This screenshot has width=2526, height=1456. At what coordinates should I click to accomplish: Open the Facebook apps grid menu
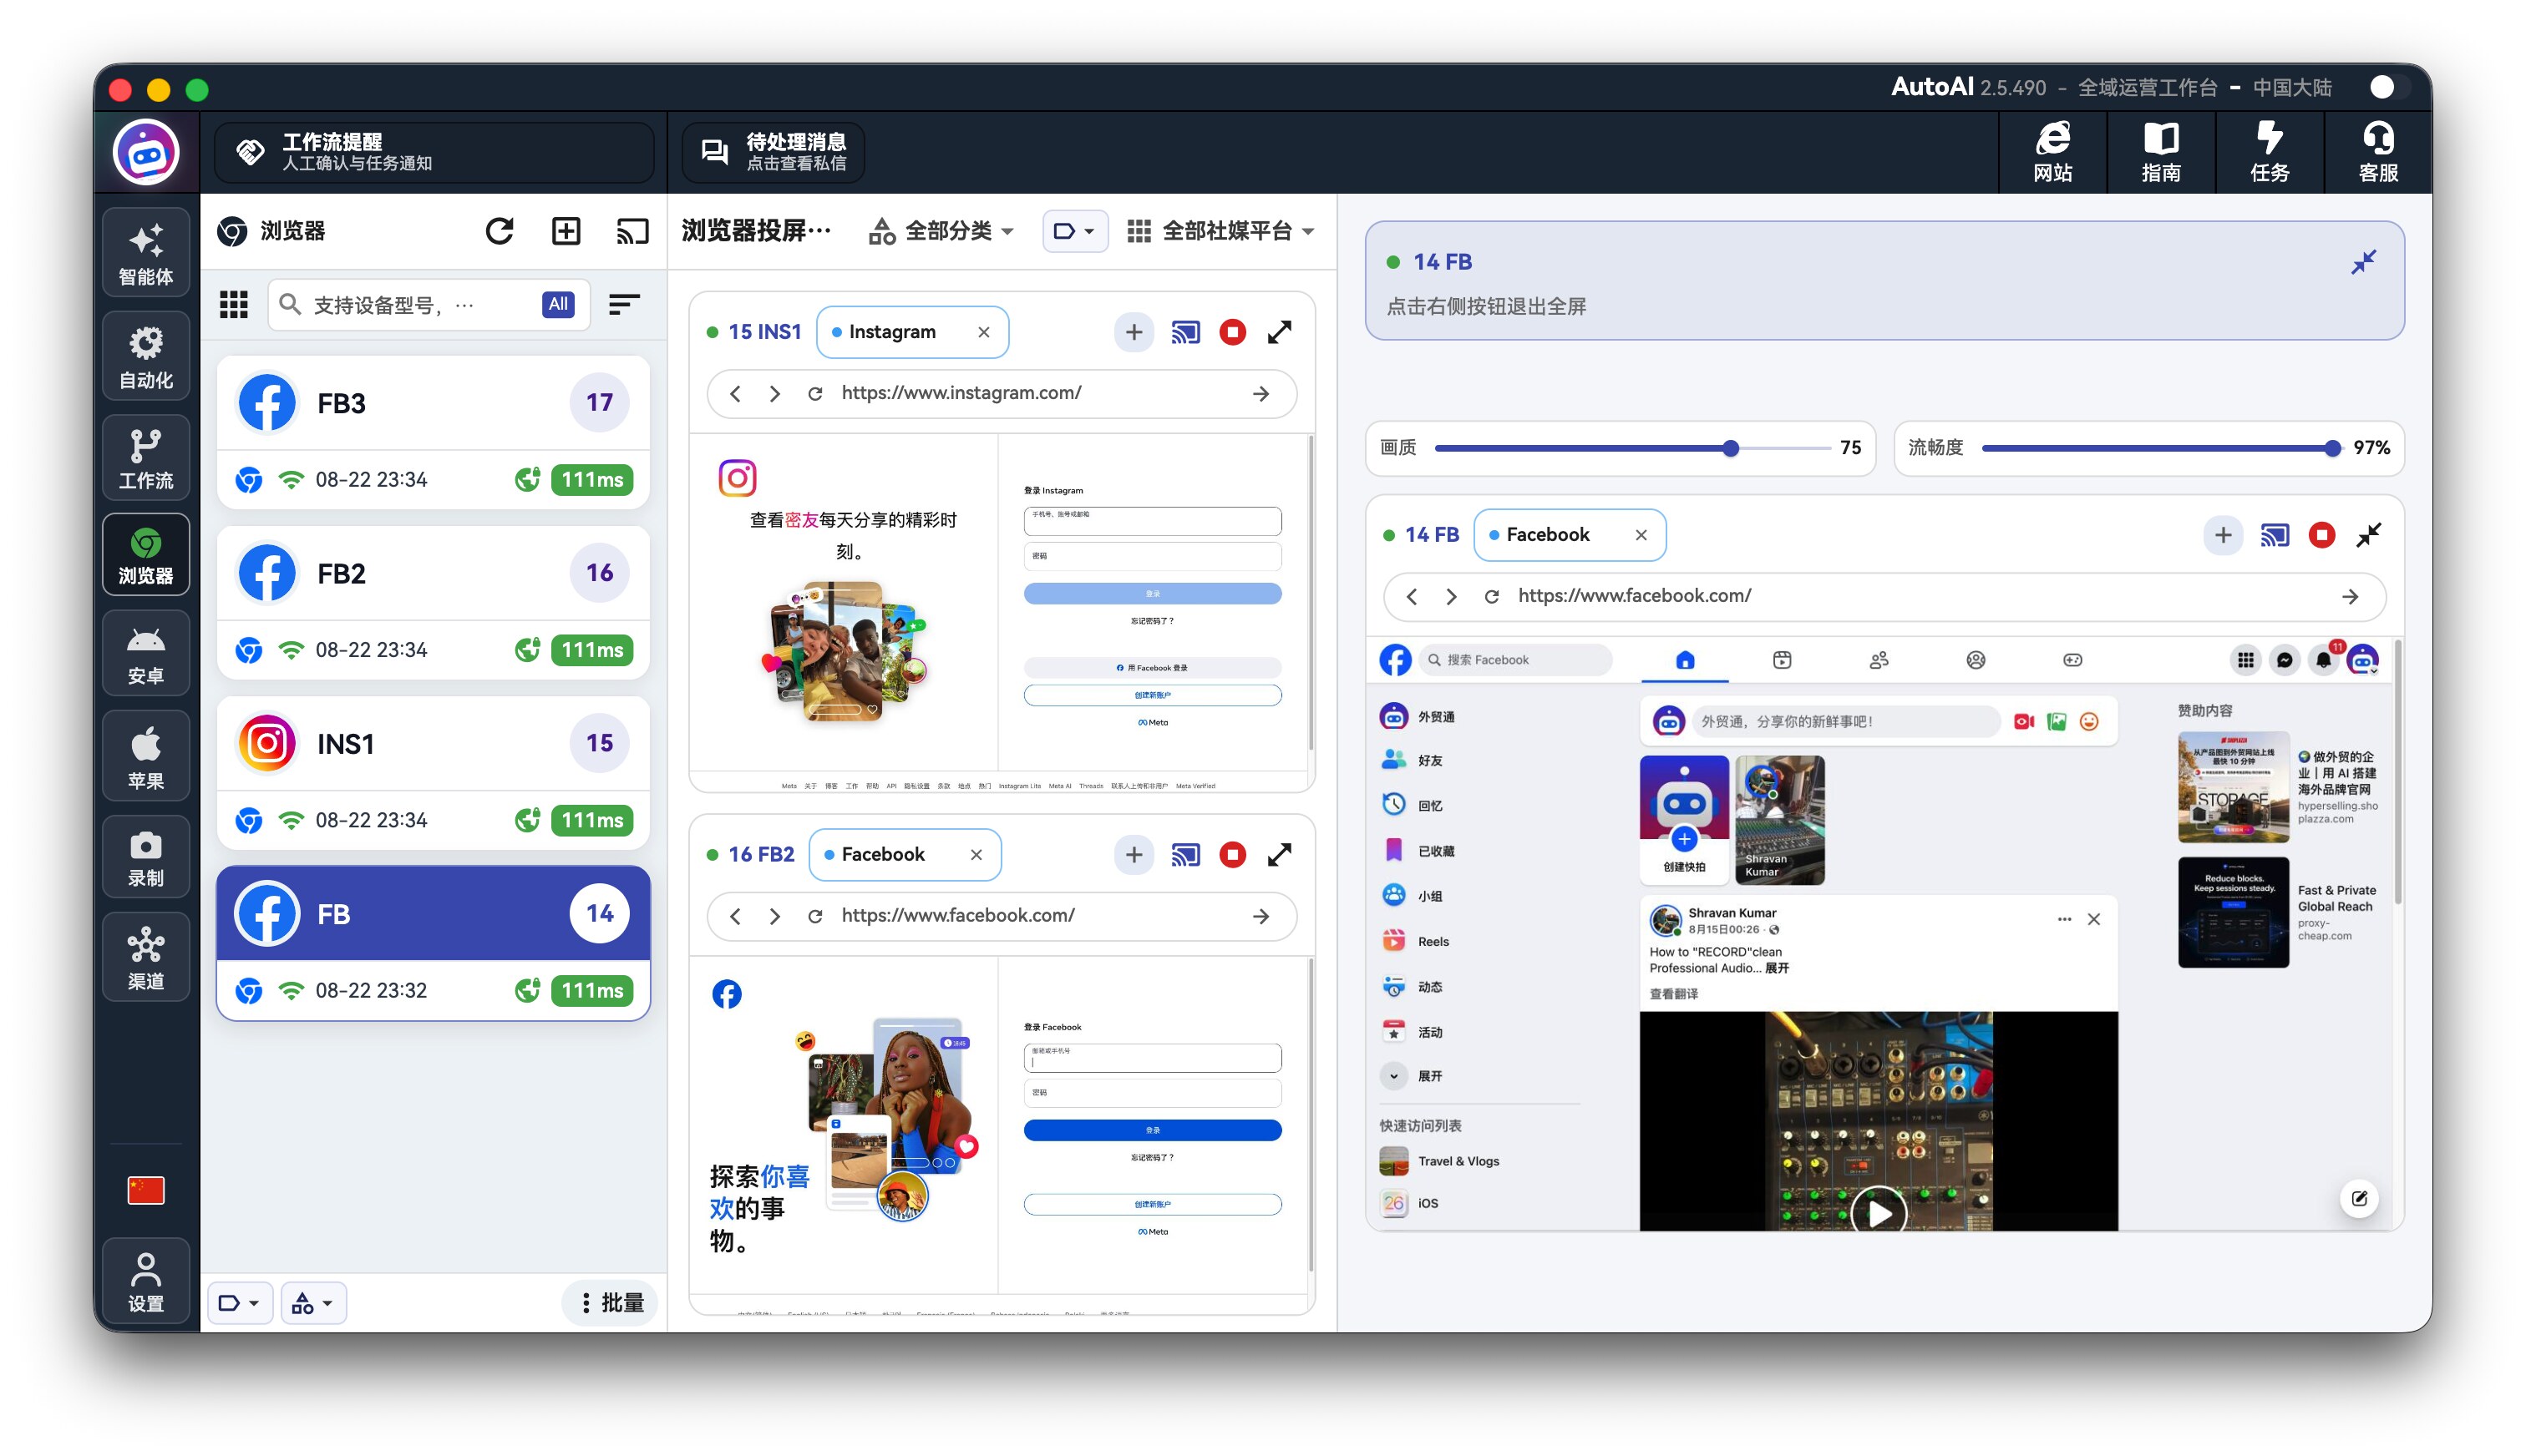2246,660
